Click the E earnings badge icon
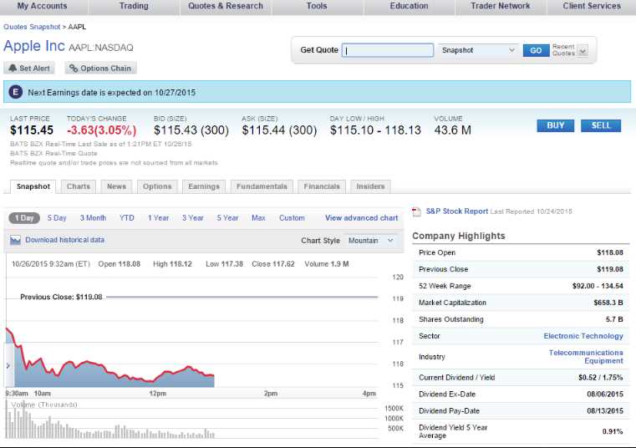This screenshot has height=448, width=636. (x=15, y=92)
